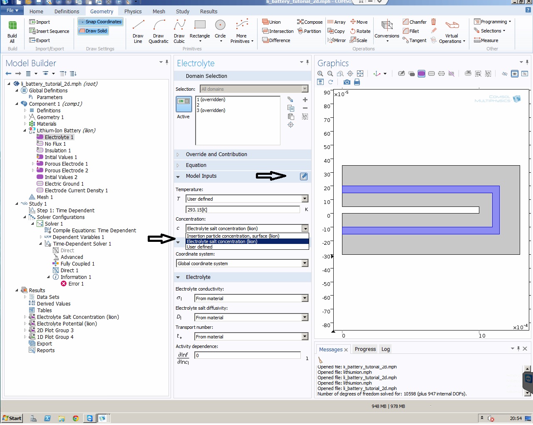Click the temperature value input field

click(243, 210)
